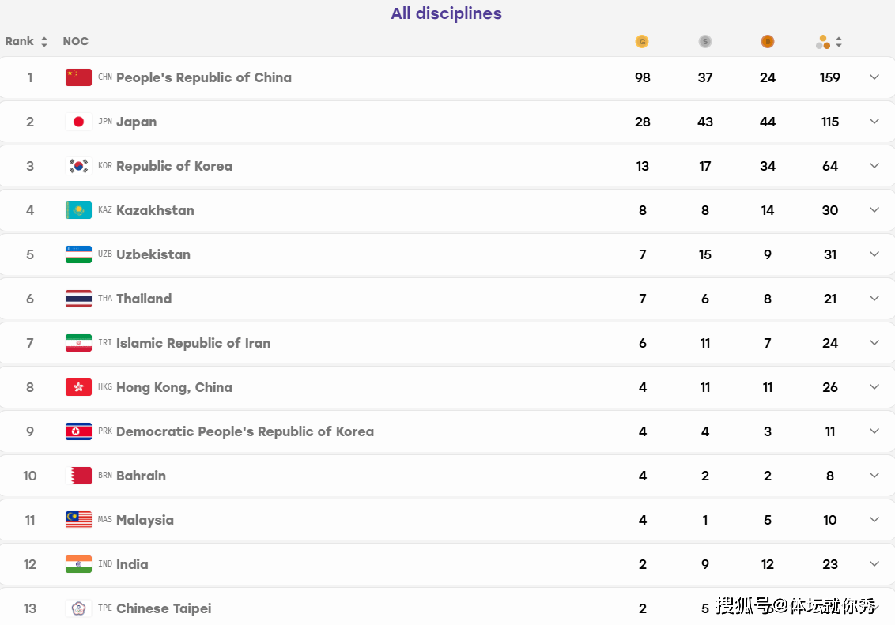Click the NOC column header

(x=75, y=41)
